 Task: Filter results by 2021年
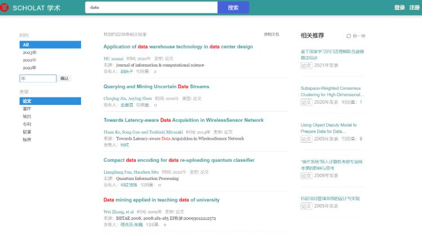pos(29,68)
